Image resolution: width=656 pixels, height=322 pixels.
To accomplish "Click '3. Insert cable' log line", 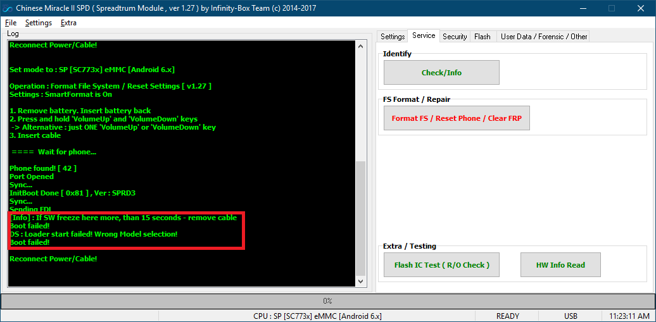I will 35,135.
